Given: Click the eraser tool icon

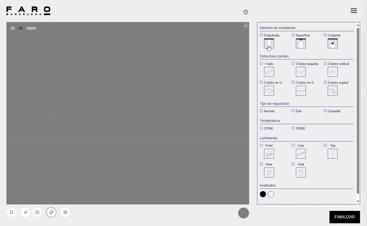Looking at the screenshot, I should click(x=51, y=212).
